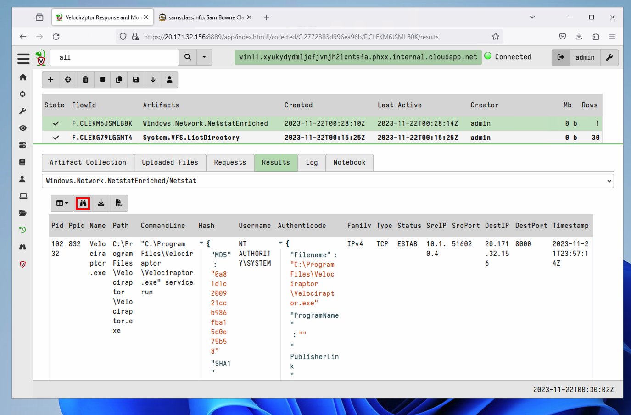Expand the client search options caret

[x=204, y=57]
